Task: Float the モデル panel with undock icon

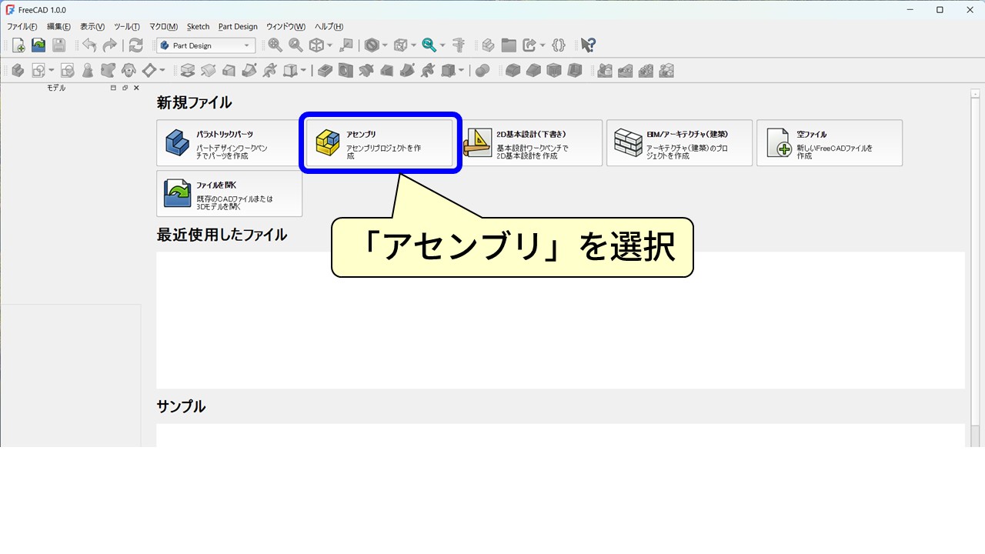Action: pyautogui.click(x=125, y=88)
